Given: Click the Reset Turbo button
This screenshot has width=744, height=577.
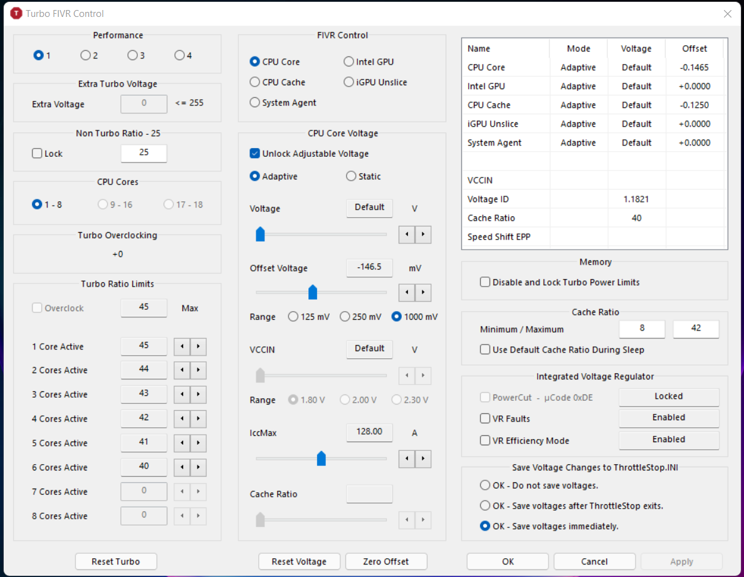Looking at the screenshot, I should [x=116, y=561].
